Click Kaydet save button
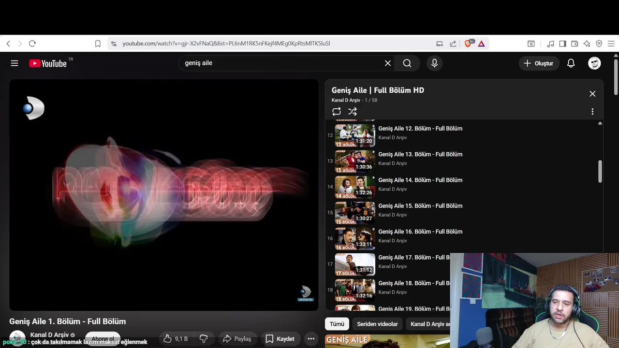Image resolution: width=619 pixels, height=348 pixels. coord(280,339)
